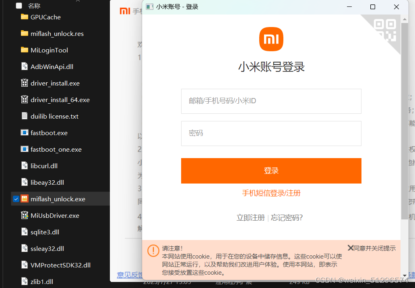Click the GPUCache folder icon
The image size is (415, 288).
coord(24,17)
